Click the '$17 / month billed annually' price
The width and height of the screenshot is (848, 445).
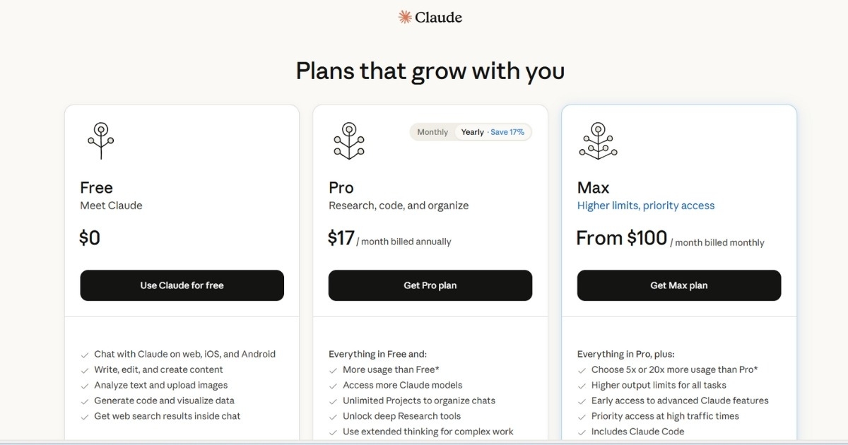[x=389, y=238]
